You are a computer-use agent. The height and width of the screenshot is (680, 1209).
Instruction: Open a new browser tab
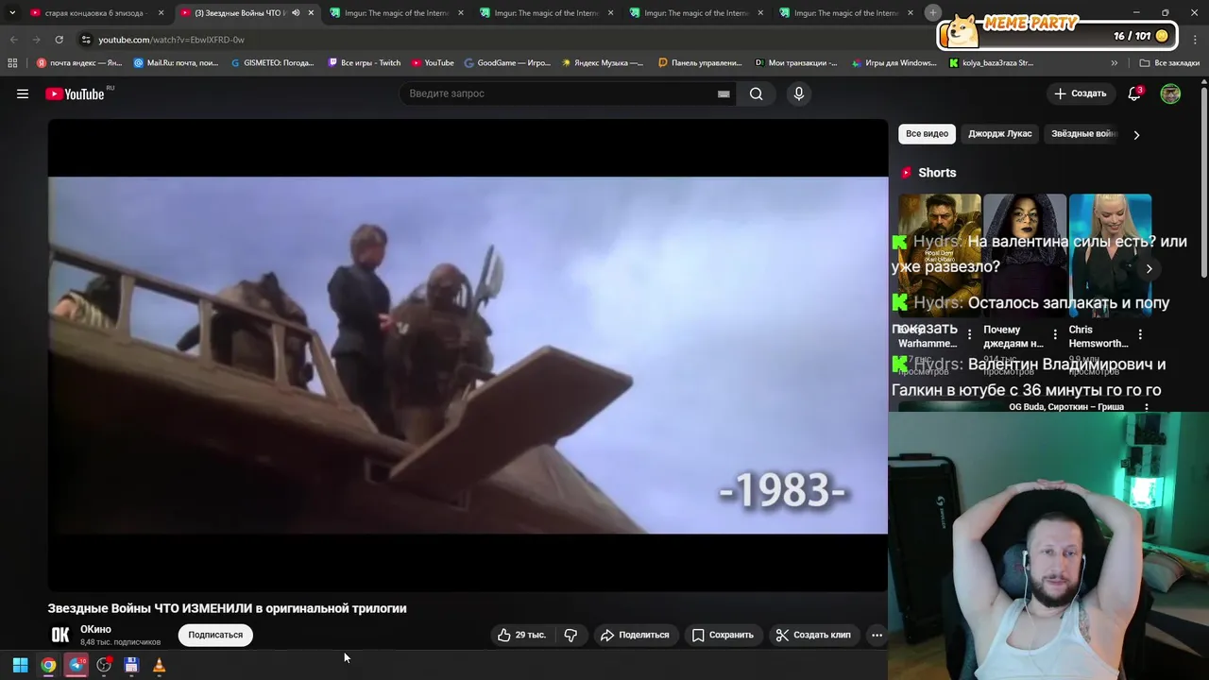932,12
